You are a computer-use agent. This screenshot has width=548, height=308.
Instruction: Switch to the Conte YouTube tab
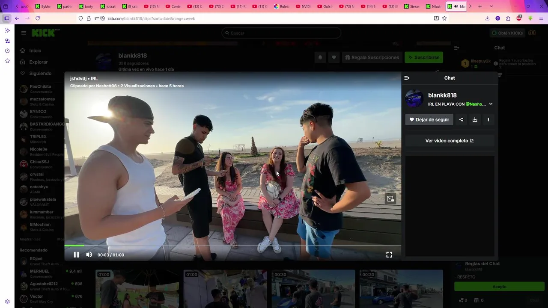pyautogui.click(x=173, y=6)
